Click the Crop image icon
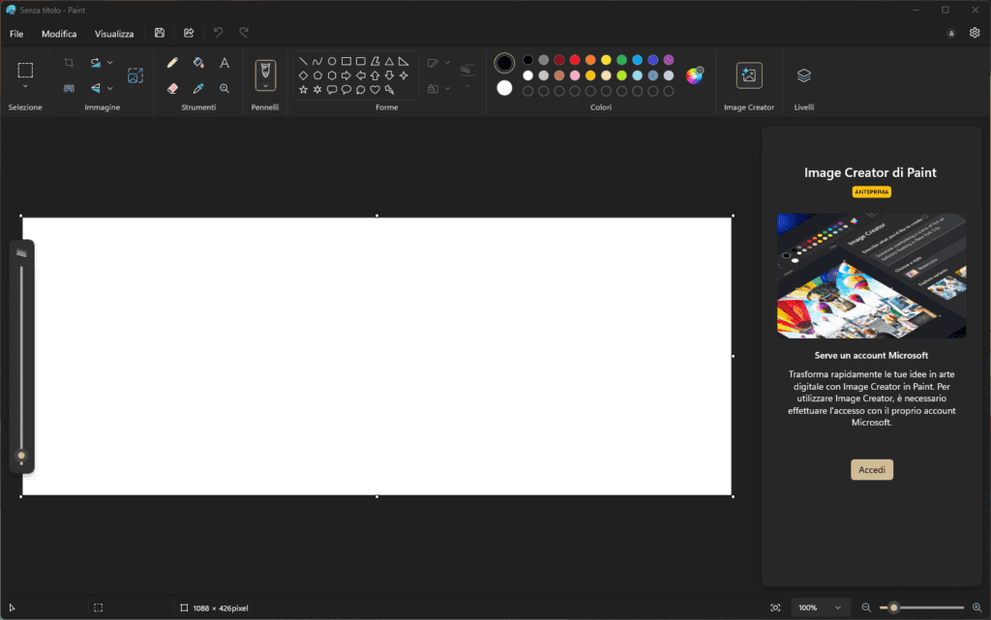 coord(69,63)
